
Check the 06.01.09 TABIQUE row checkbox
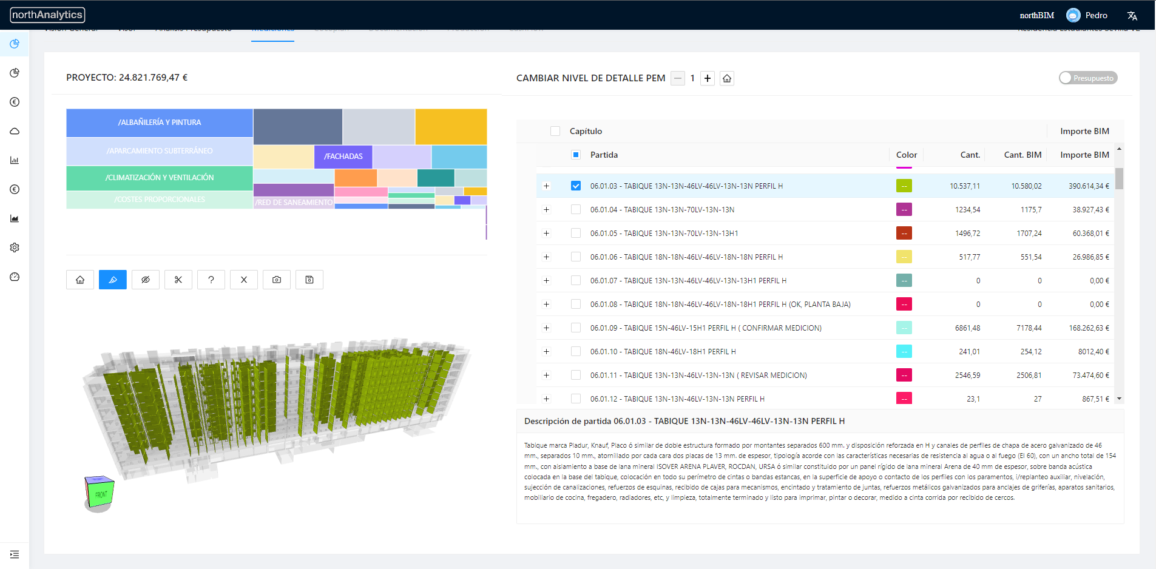[x=576, y=328]
